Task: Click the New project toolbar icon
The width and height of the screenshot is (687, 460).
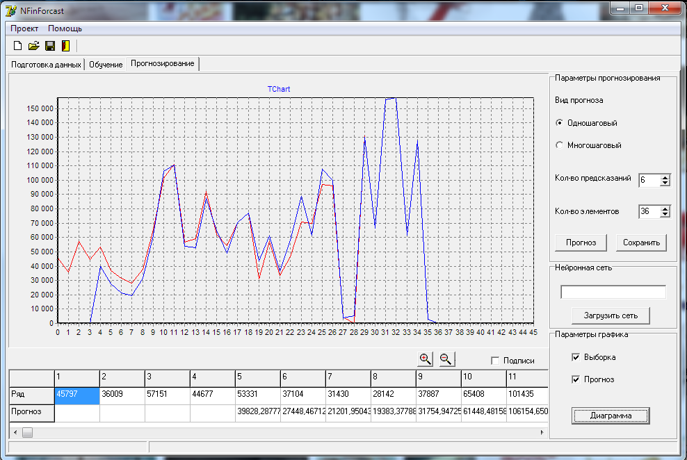Action: pyautogui.click(x=17, y=46)
